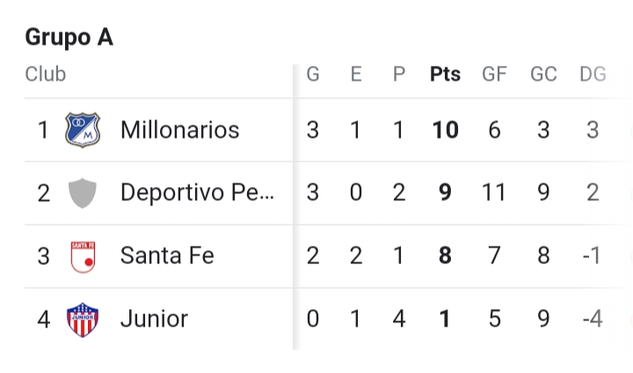The width and height of the screenshot is (633, 373).
Task: Open the Millonarios team name link
Action: 179,130
